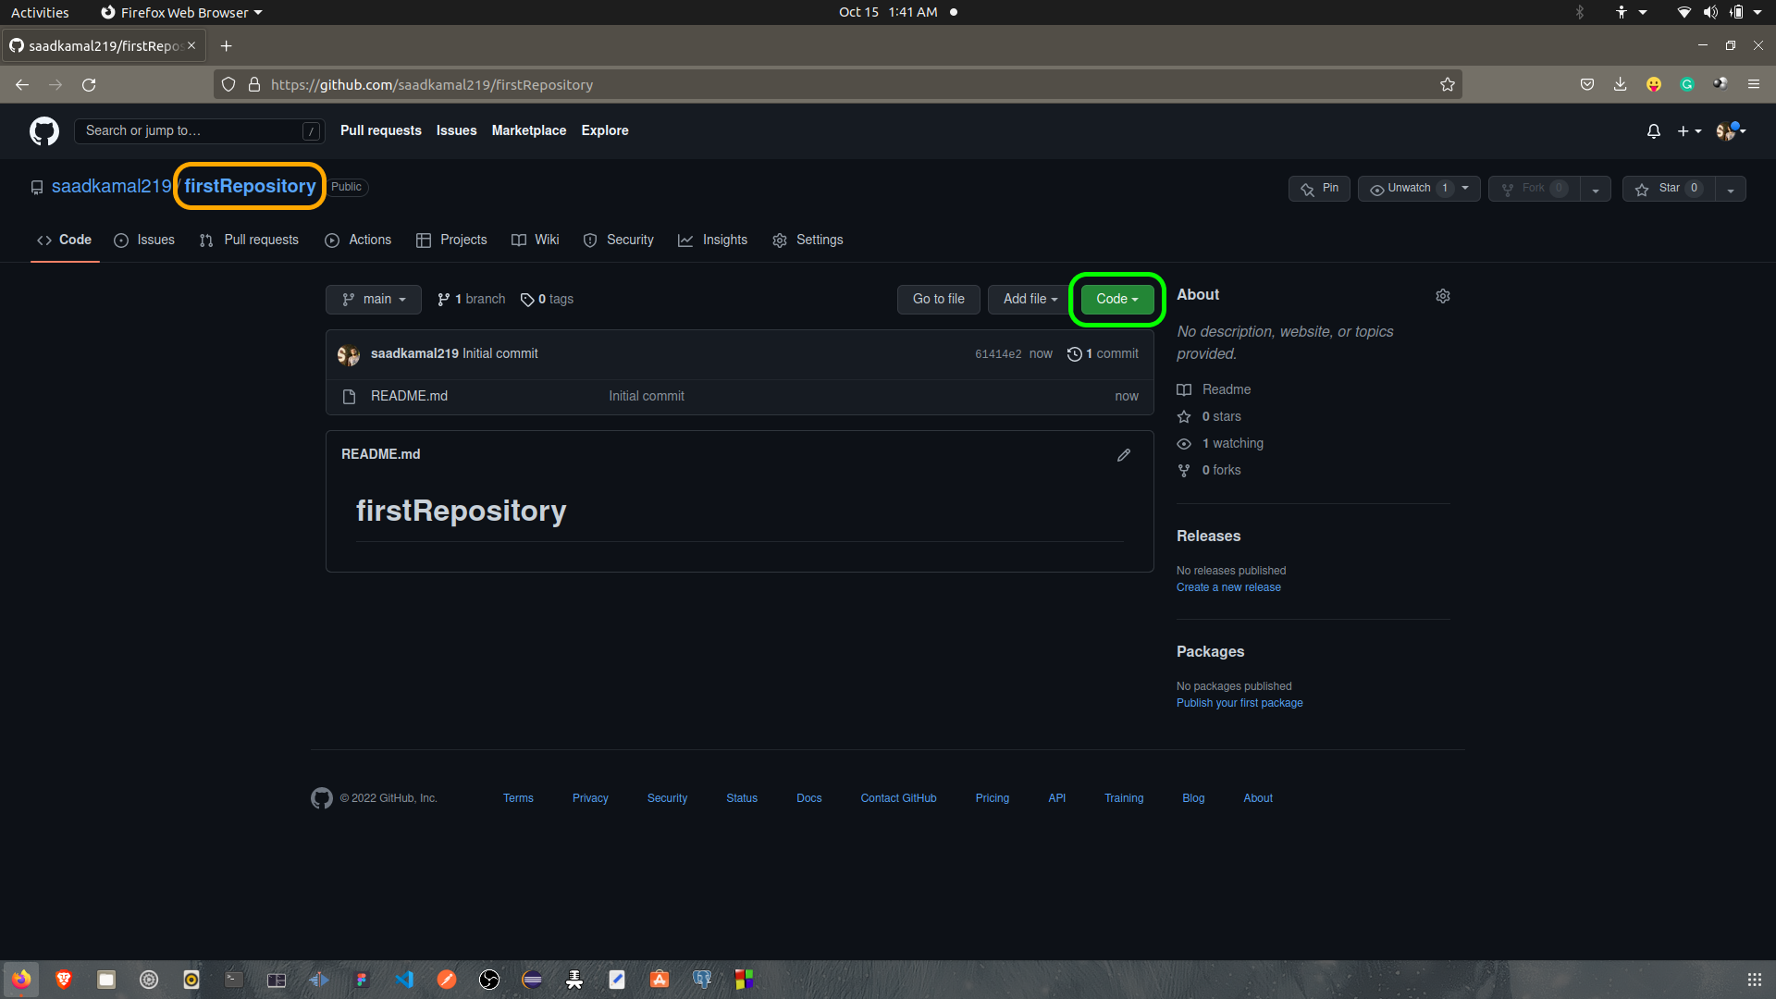The width and height of the screenshot is (1776, 999).
Task: Open the green Code dropdown
Action: [1116, 299]
